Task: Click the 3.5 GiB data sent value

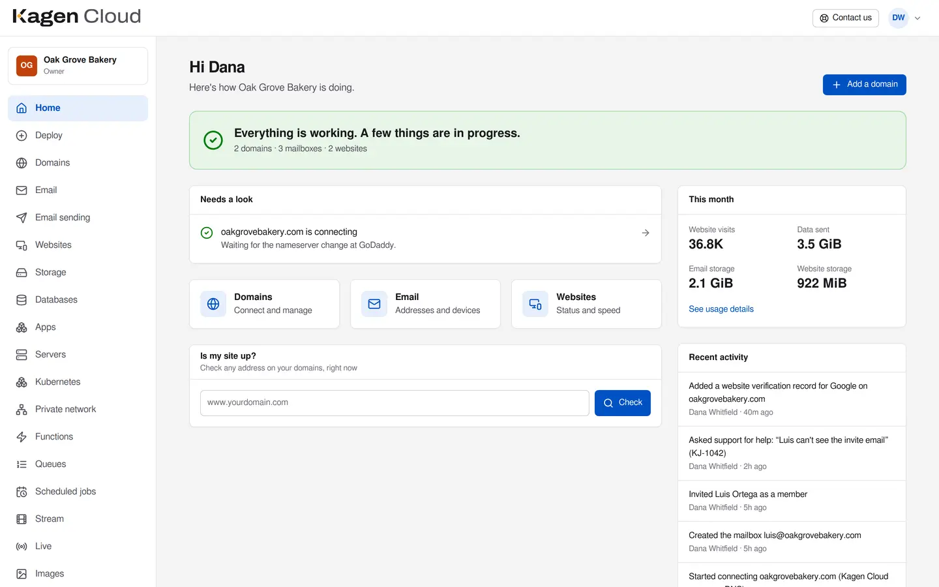Action: (819, 245)
